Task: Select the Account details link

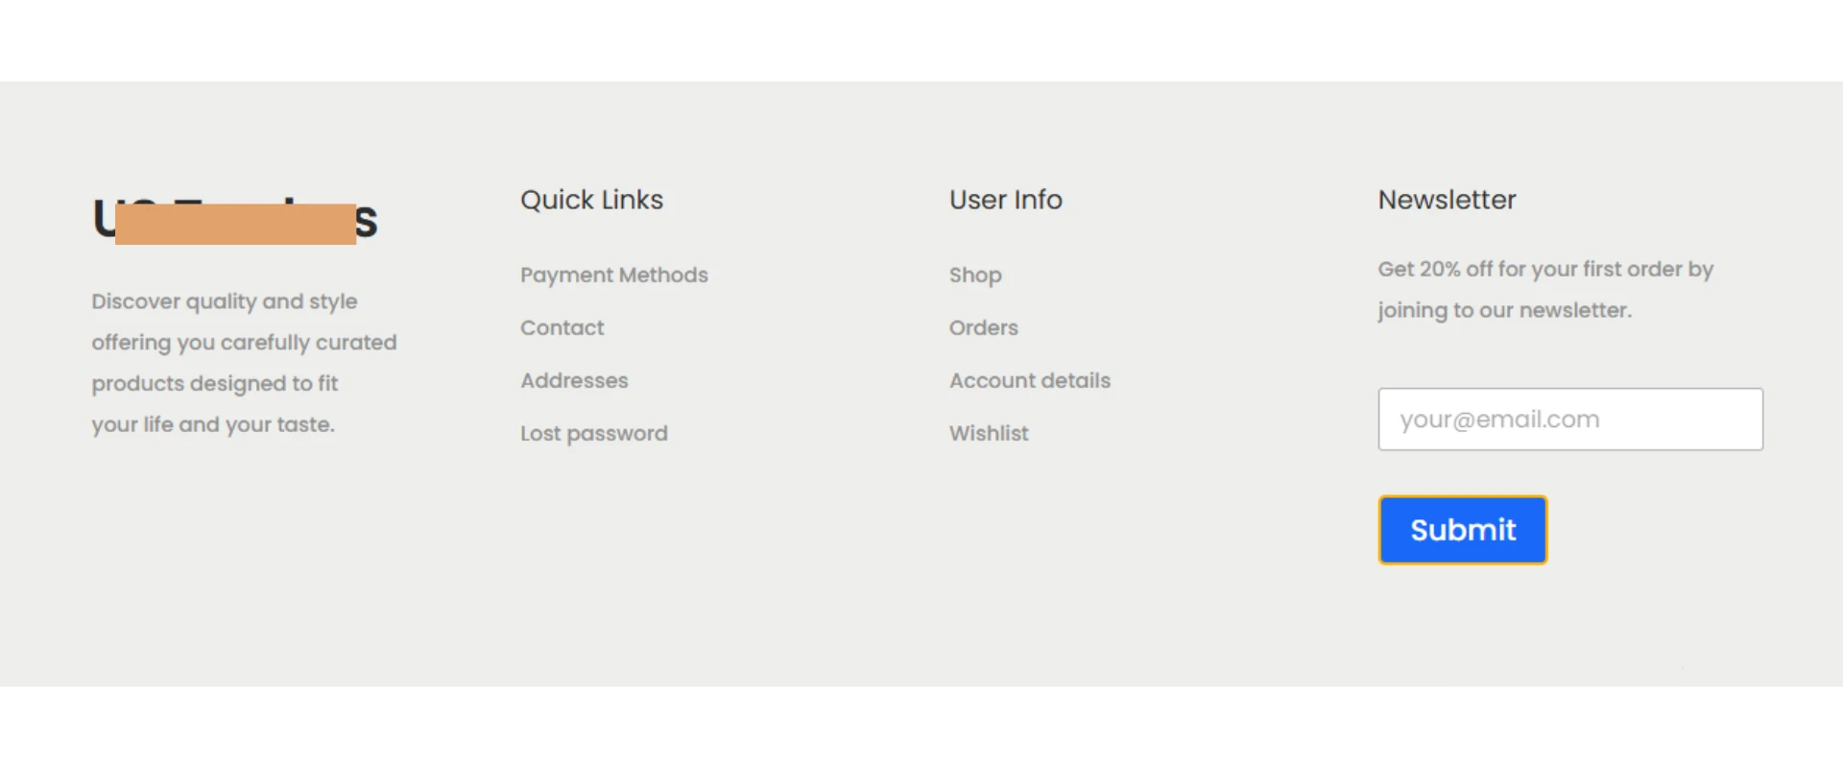Action: (1029, 381)
